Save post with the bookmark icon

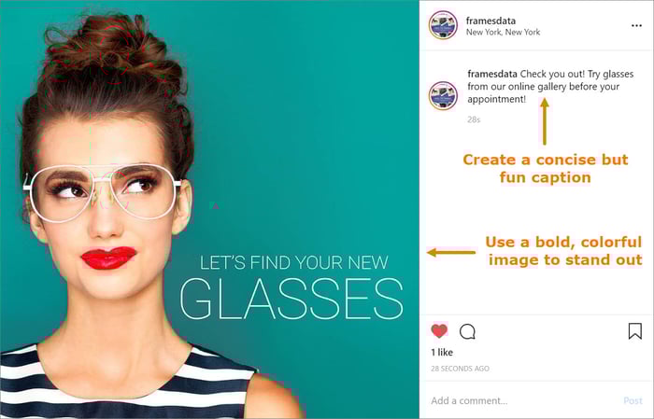click(634, 331)
